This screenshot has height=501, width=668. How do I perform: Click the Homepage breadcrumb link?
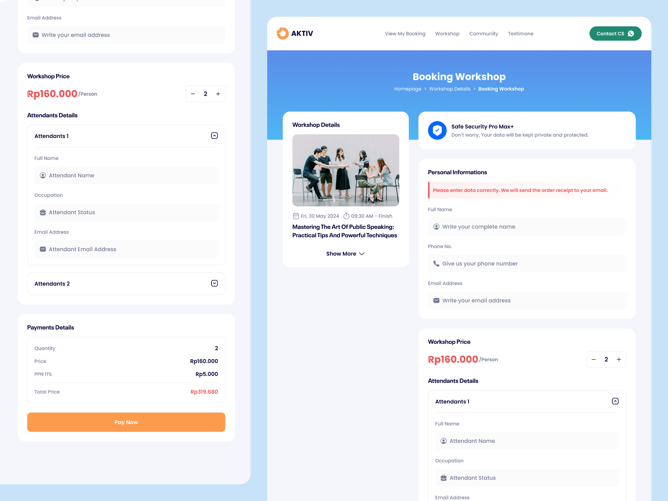[x=407, y=89]
